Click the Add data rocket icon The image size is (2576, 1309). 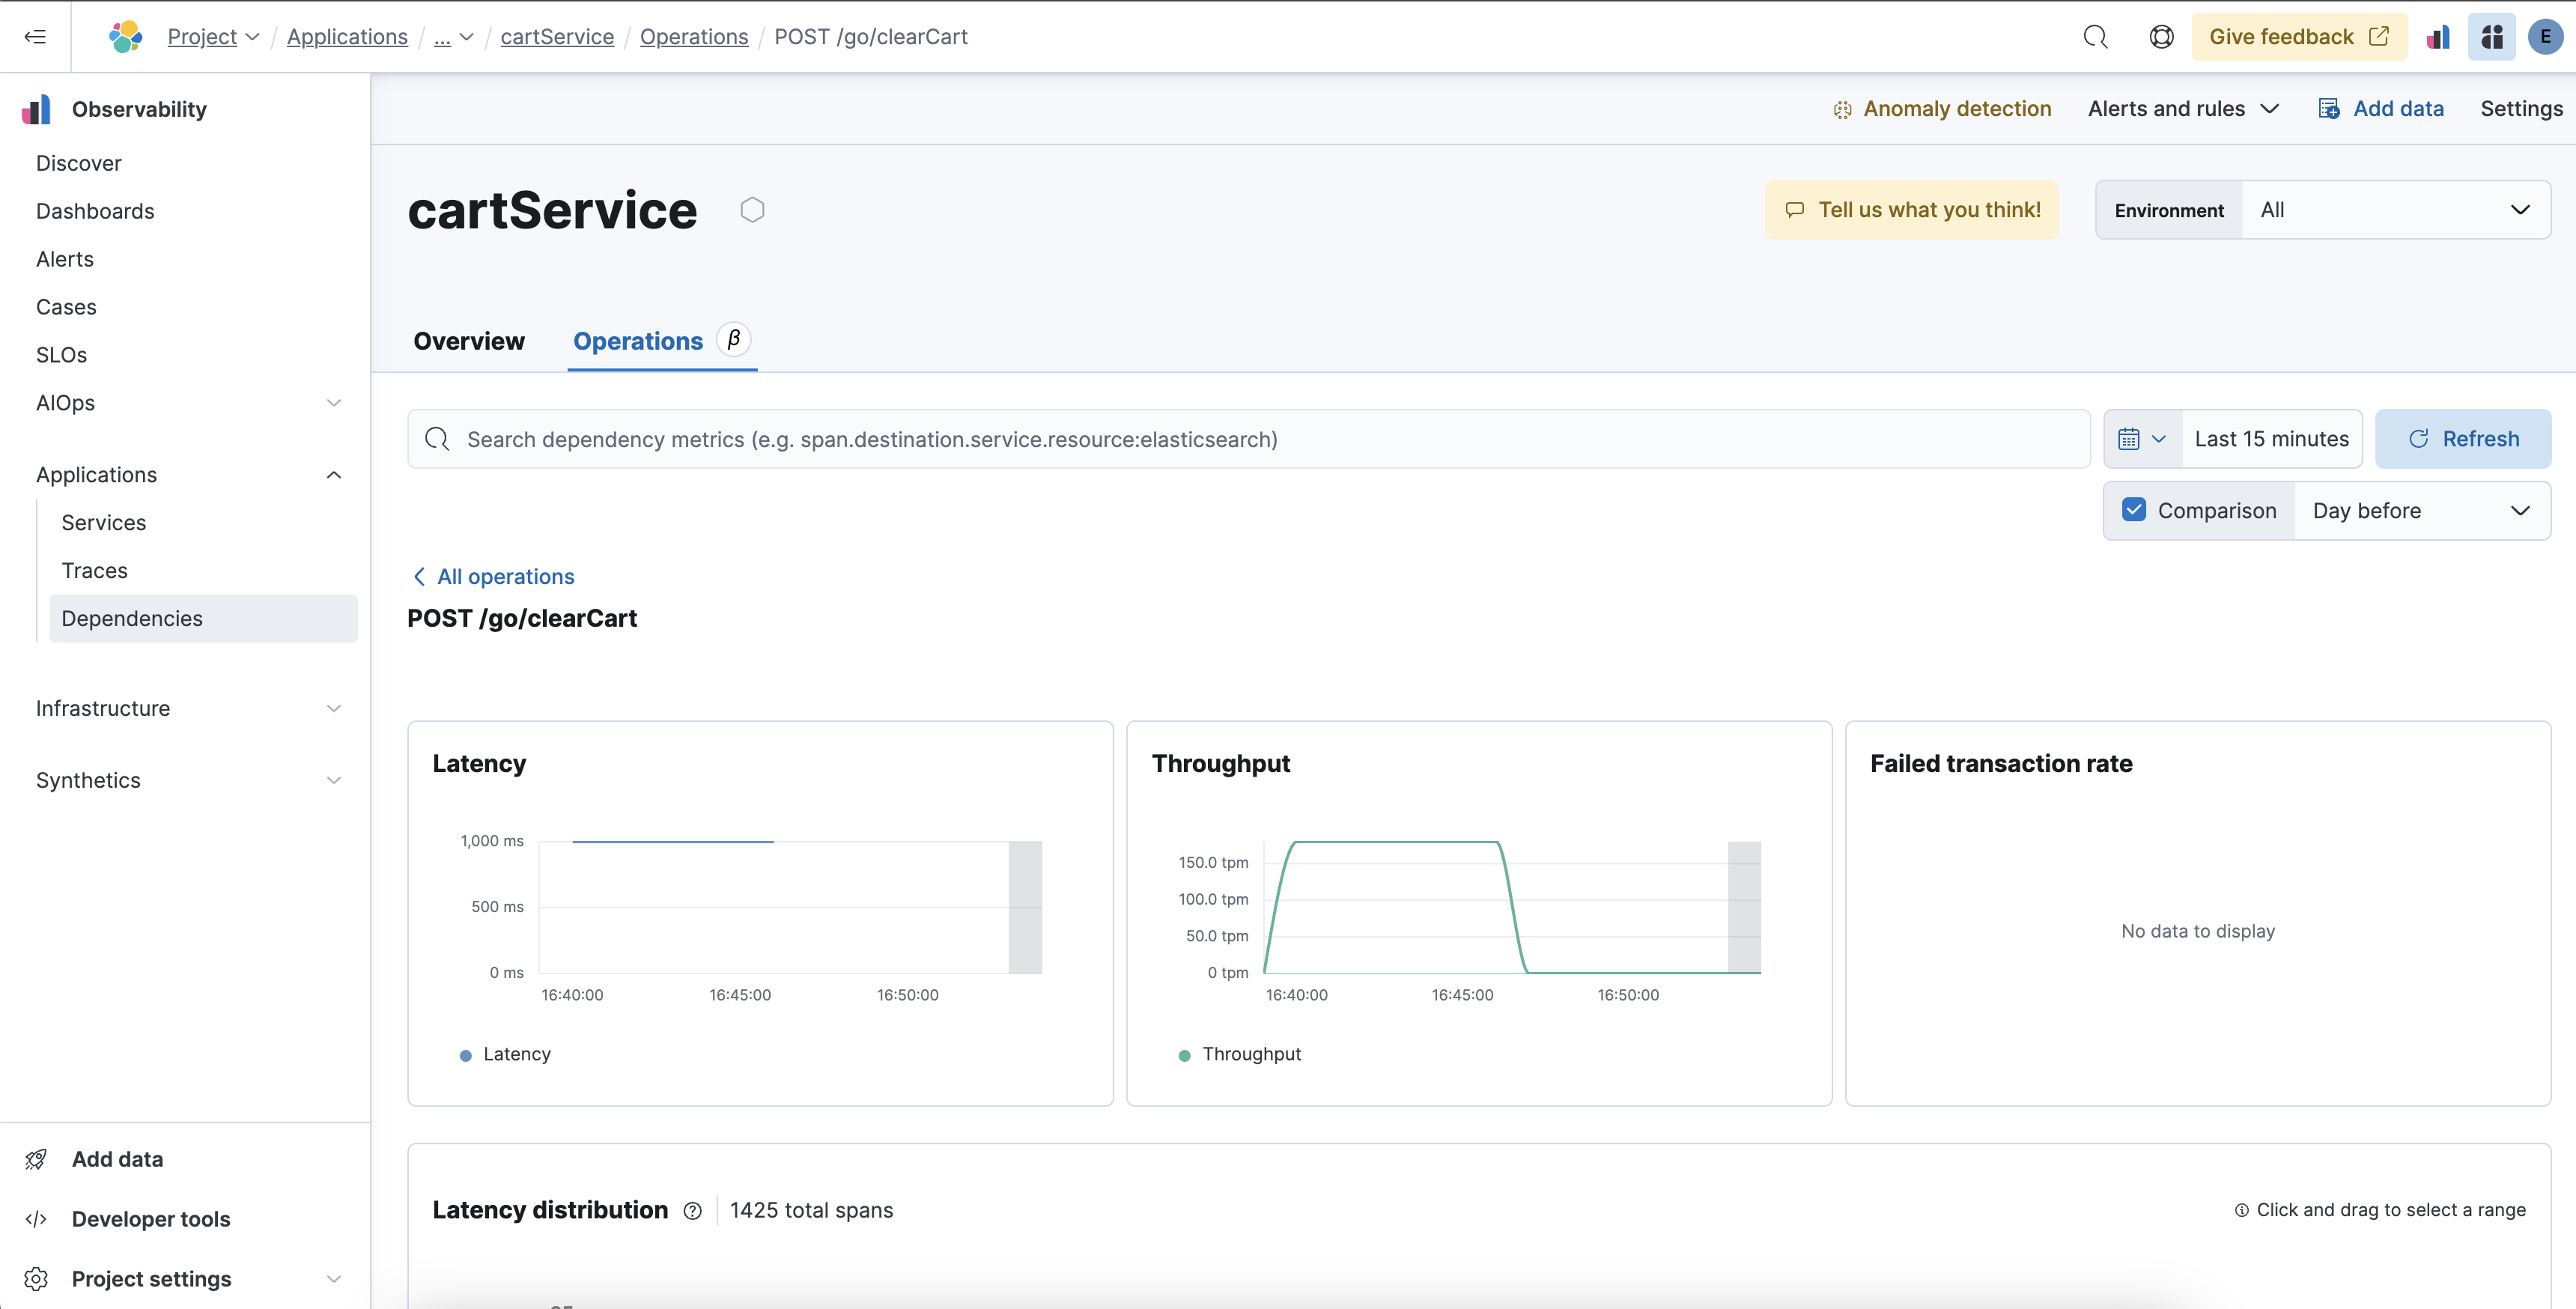pyautogui.click(x=36, y=1159)
